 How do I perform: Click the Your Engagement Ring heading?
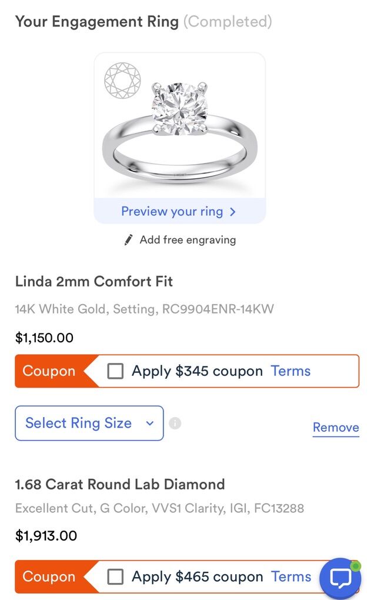pyautogui.click(x=97, y=22)
